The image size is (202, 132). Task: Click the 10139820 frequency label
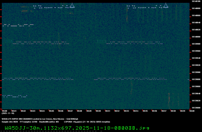pyautogui.click(x=196, y=101)
